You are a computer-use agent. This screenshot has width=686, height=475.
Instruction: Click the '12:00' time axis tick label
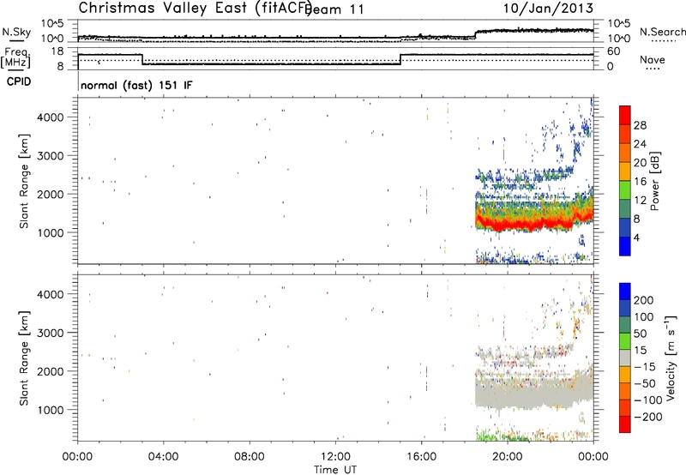[x=335, y=457]
